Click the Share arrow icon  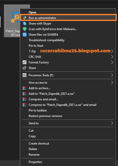pos(24,68)
